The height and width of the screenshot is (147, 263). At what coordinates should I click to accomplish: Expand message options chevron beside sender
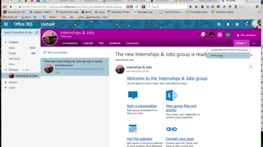pyautogui.click(x=251, y=67)
